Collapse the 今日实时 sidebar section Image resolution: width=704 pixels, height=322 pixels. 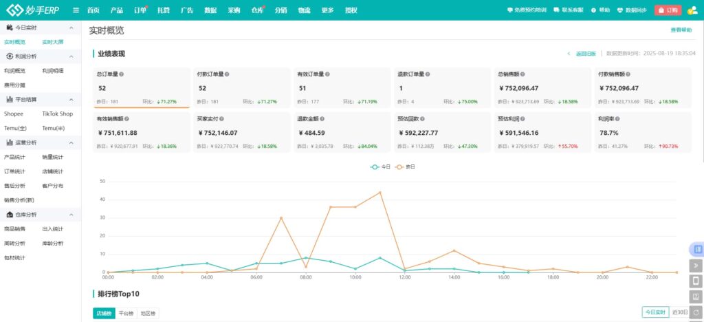pos(71,28)
